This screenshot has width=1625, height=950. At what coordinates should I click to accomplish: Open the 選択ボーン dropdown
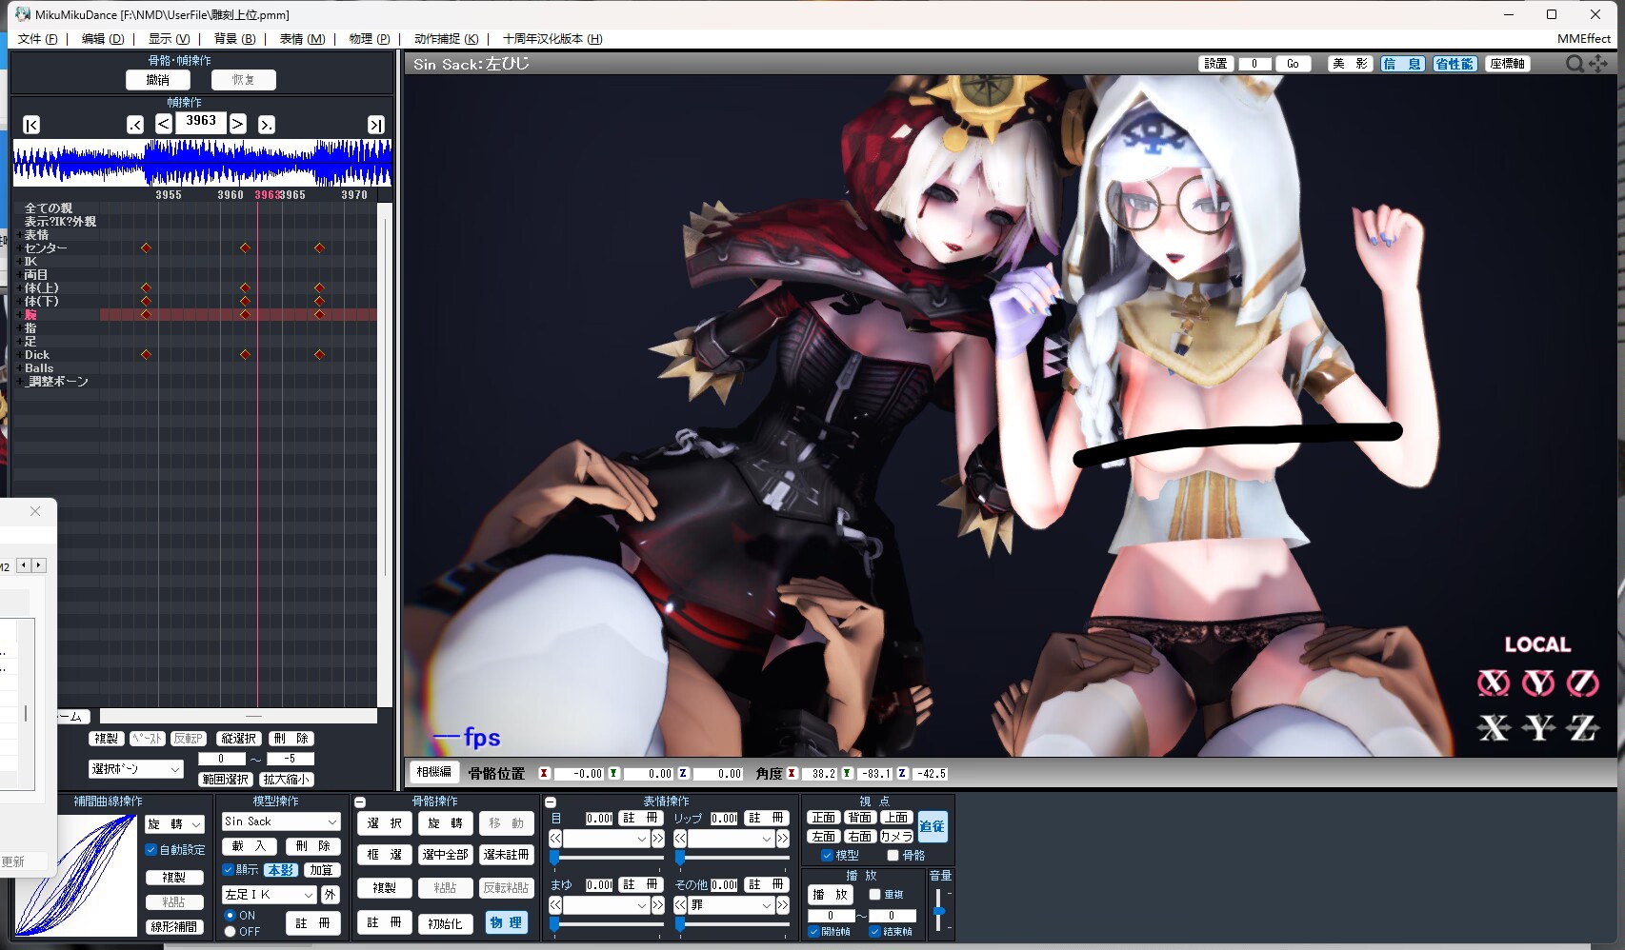point(136,769)
